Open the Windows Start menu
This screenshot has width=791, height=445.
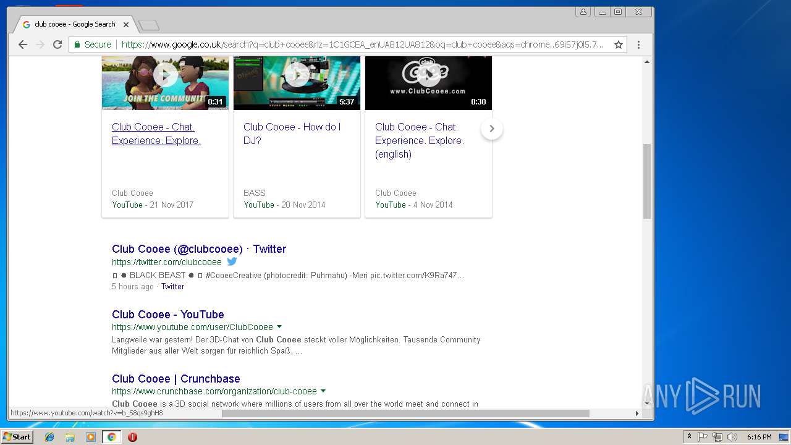(17, 437)
